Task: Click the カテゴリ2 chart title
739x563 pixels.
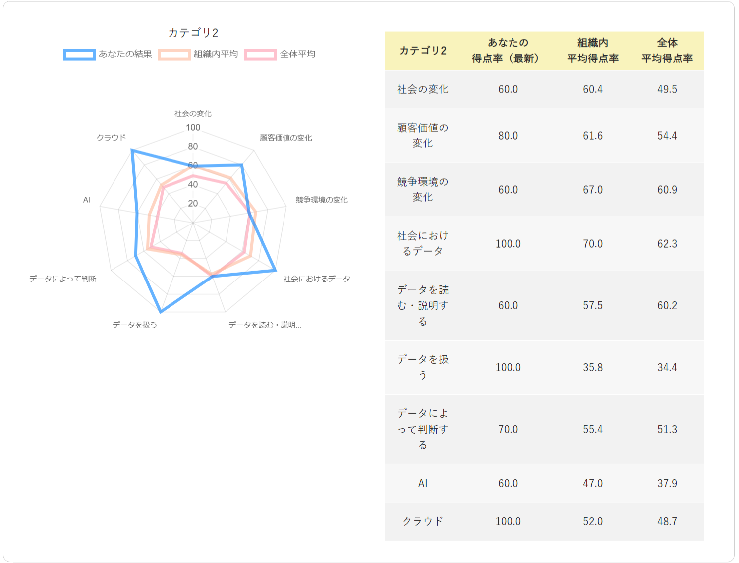Action: (x=193, y=33)
